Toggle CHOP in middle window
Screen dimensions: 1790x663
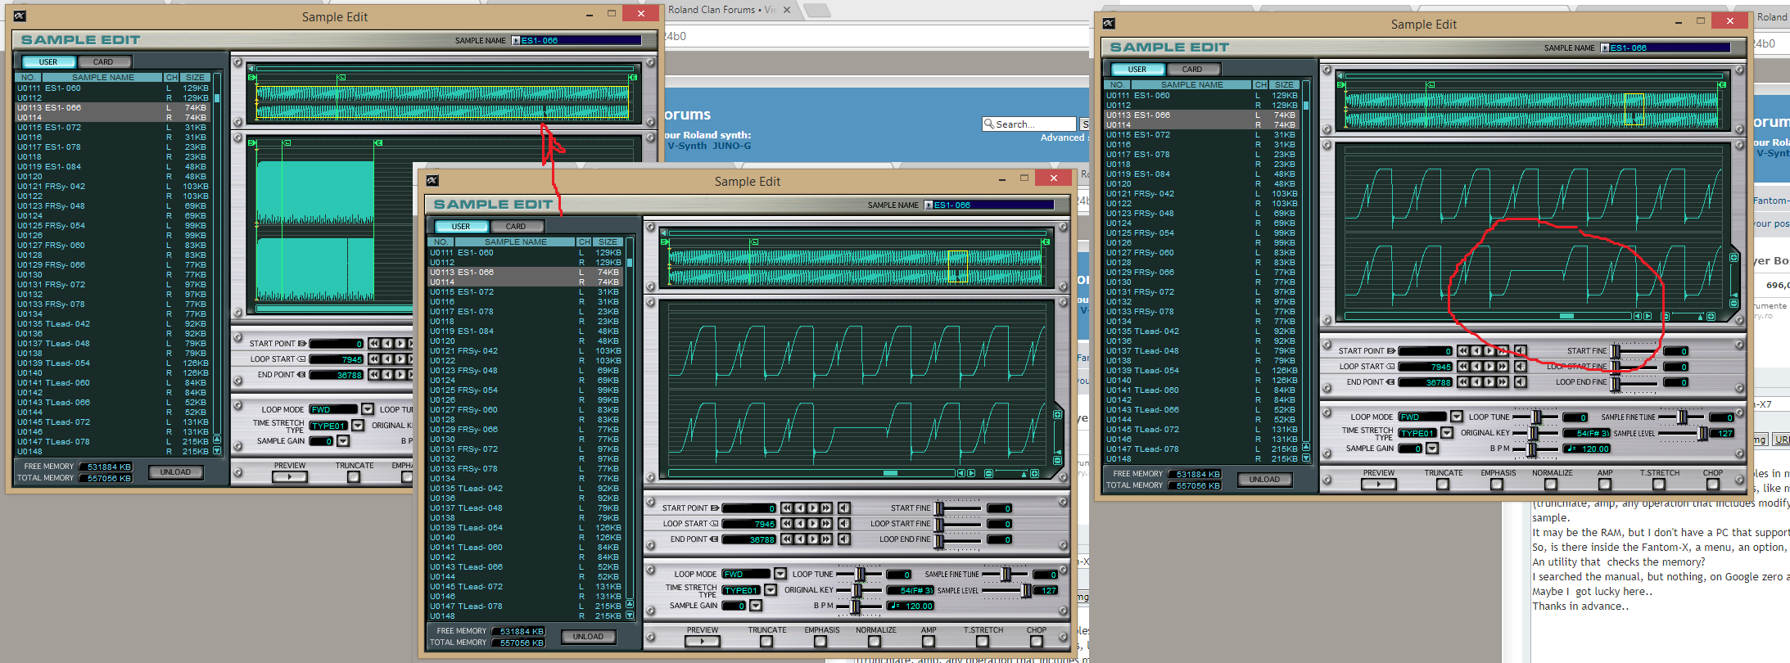[1036, 642]
